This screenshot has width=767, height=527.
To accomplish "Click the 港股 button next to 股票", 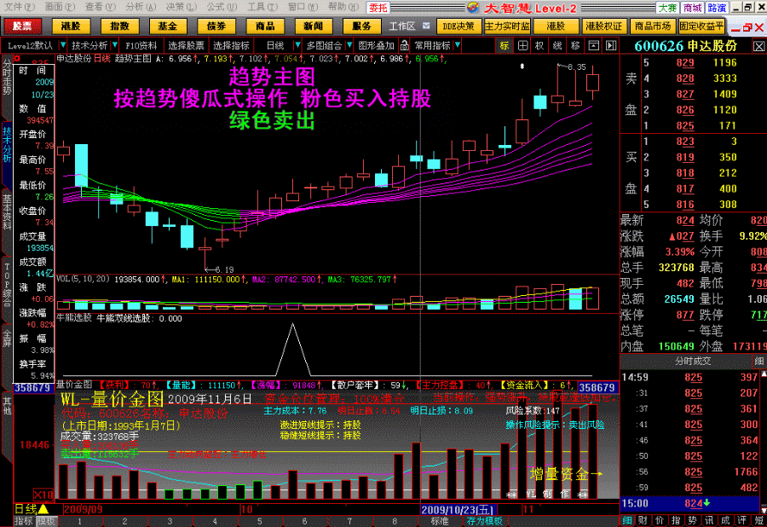I will 71,26.
